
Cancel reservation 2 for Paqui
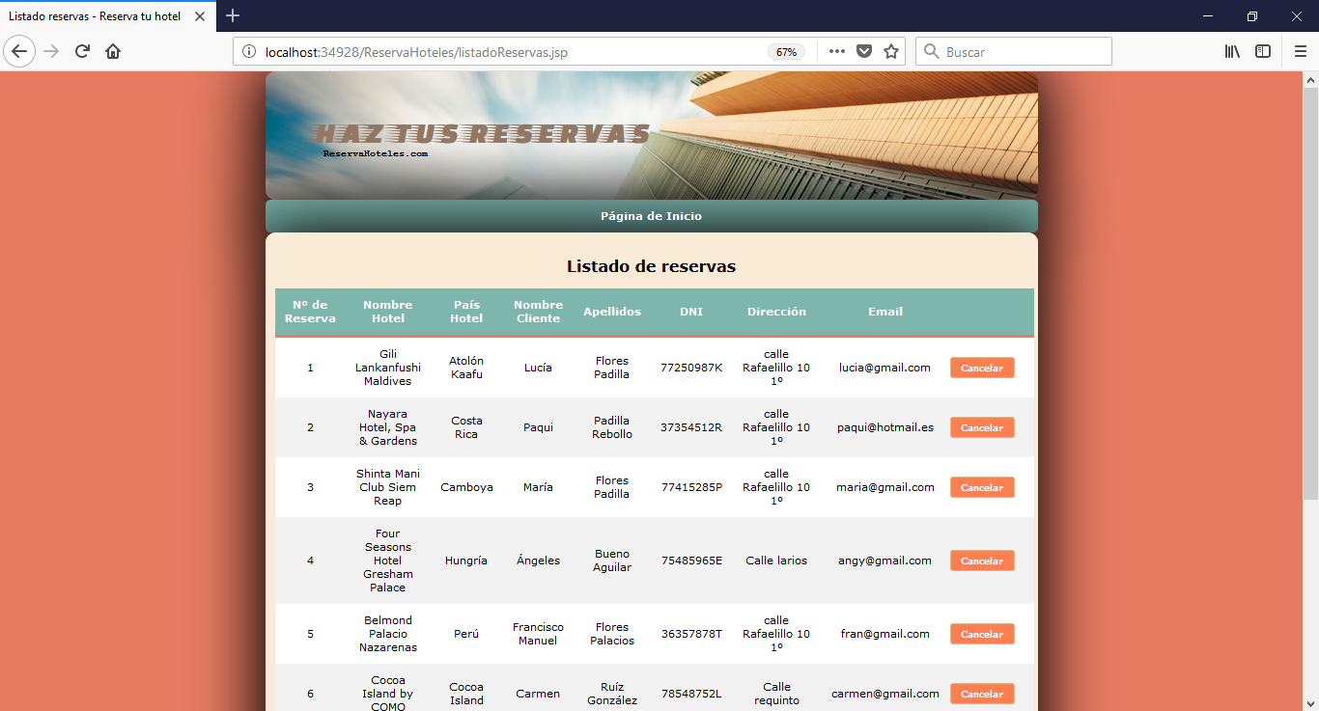click(982, 427)
